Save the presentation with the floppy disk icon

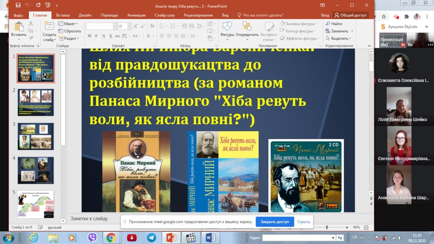click(x=18, y=5)
